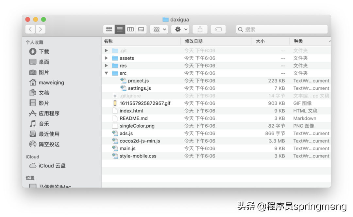Select the assets folder icon
353x217 pixels.
pyautogui.click(x=115, y=58)
